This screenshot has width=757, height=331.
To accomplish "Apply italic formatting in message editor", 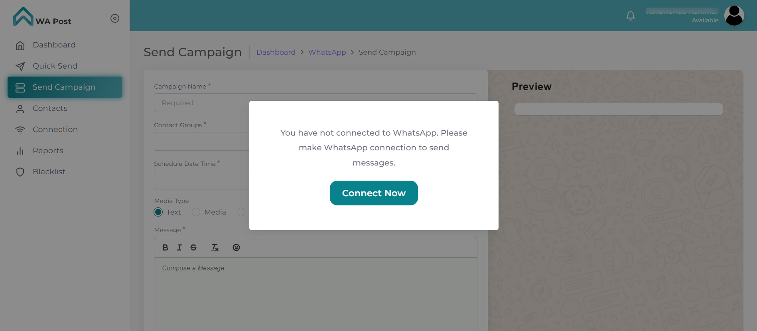I will 179,248.
